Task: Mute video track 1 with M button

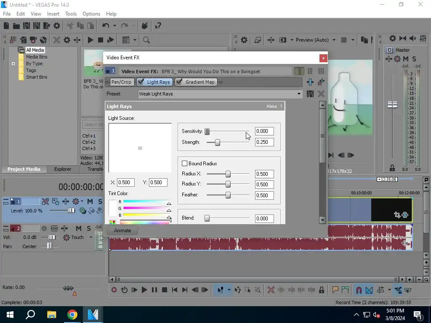Action: 90,201
